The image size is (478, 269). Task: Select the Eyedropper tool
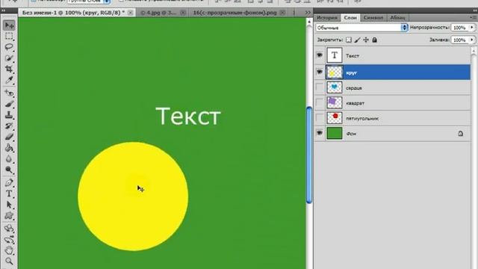[9, 80]
